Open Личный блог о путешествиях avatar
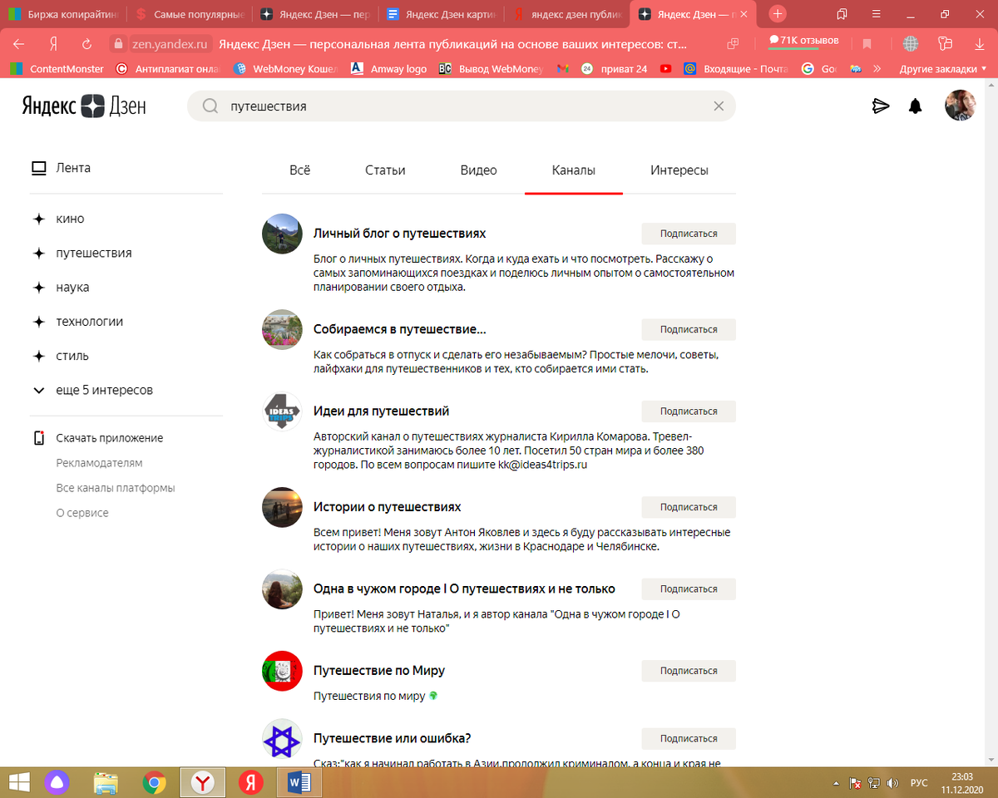This screenshot has height=798, width=998. 282,234
